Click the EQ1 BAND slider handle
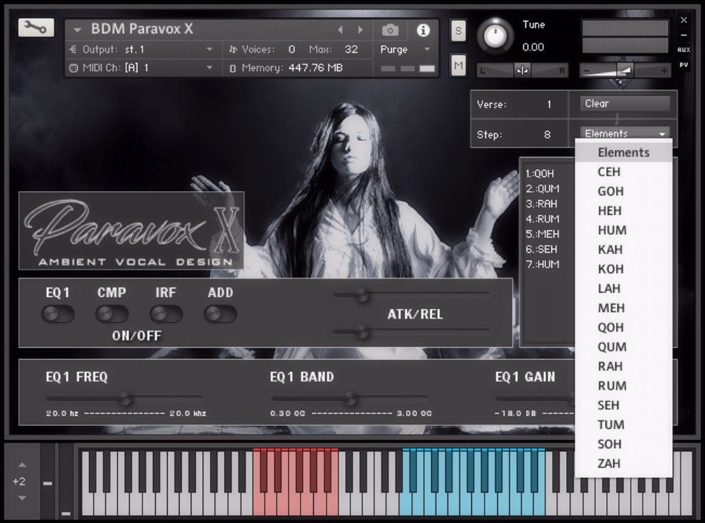 (350, 399)
